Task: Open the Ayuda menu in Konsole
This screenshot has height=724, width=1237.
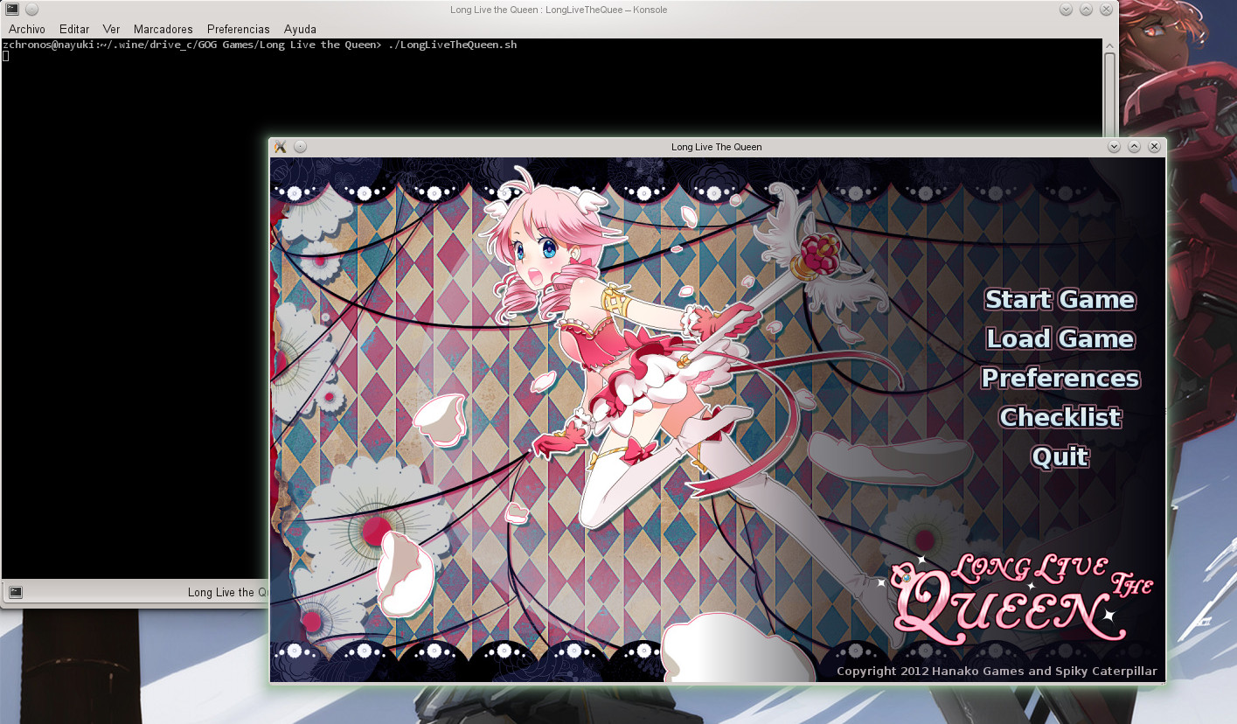Action: [300, 29]
